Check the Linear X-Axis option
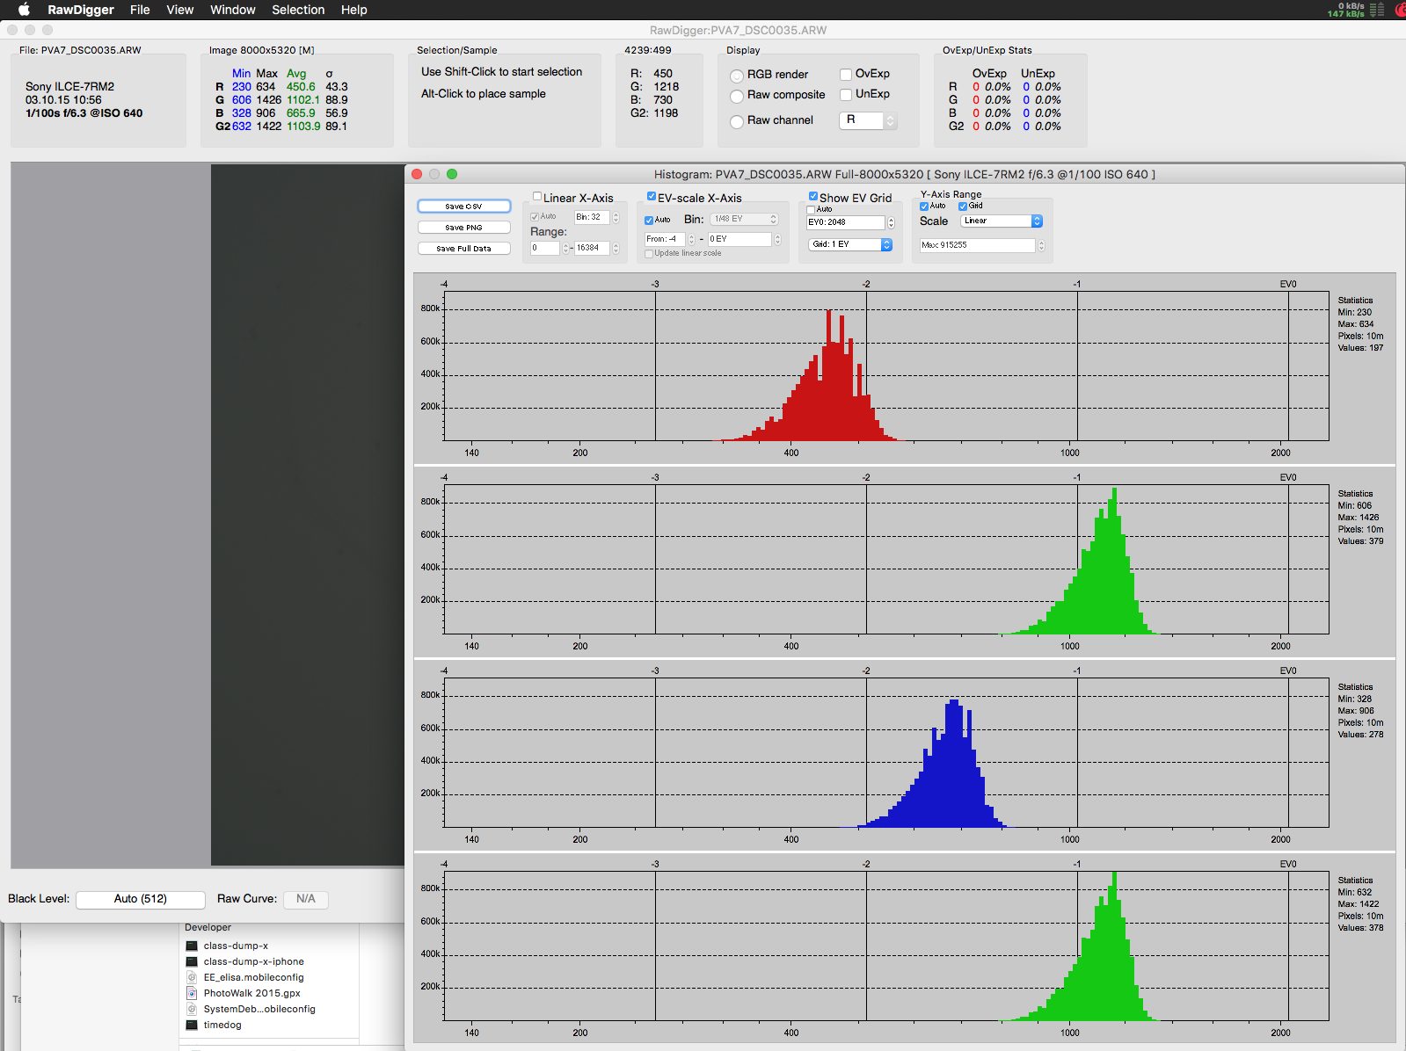The image size is (1406, 1051). (x=537, y=197)
